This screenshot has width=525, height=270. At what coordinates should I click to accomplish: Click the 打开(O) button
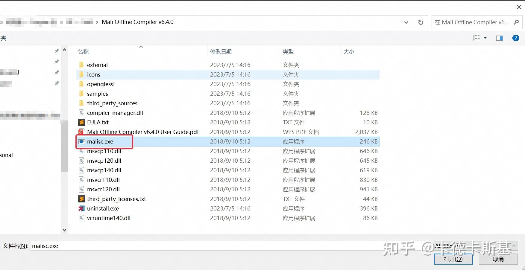pos(453,259)
